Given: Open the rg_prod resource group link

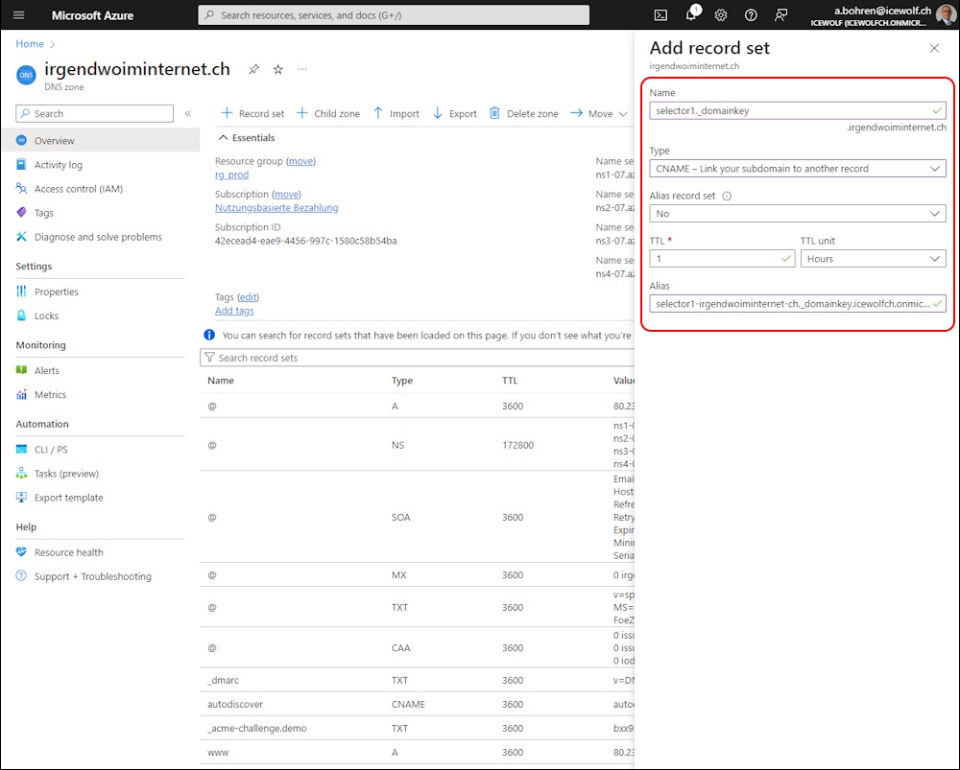Looking at the screenshot, I should (x=231, y=175).
